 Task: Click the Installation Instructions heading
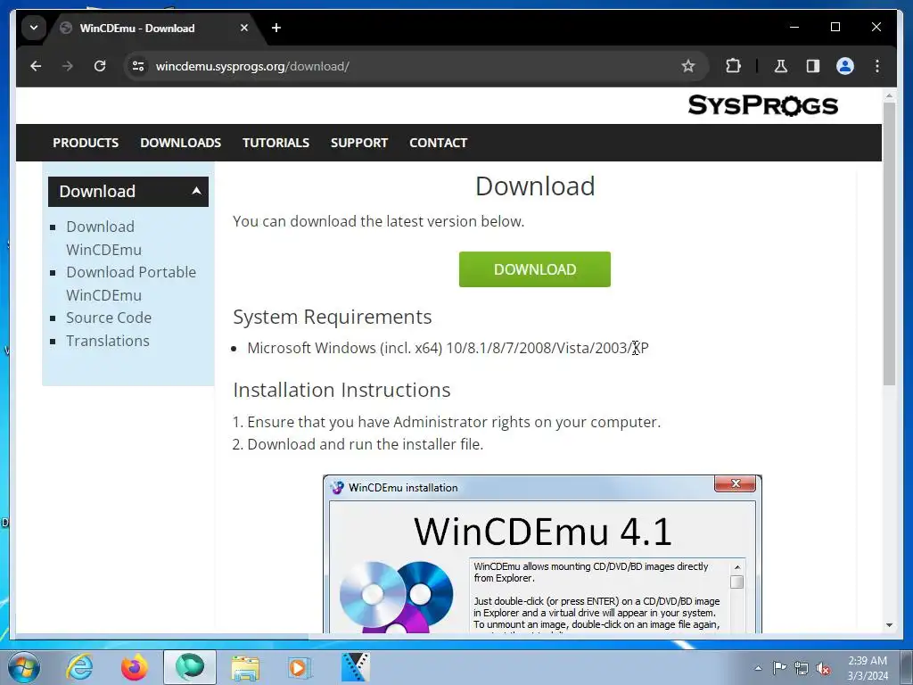click(341, 390)
